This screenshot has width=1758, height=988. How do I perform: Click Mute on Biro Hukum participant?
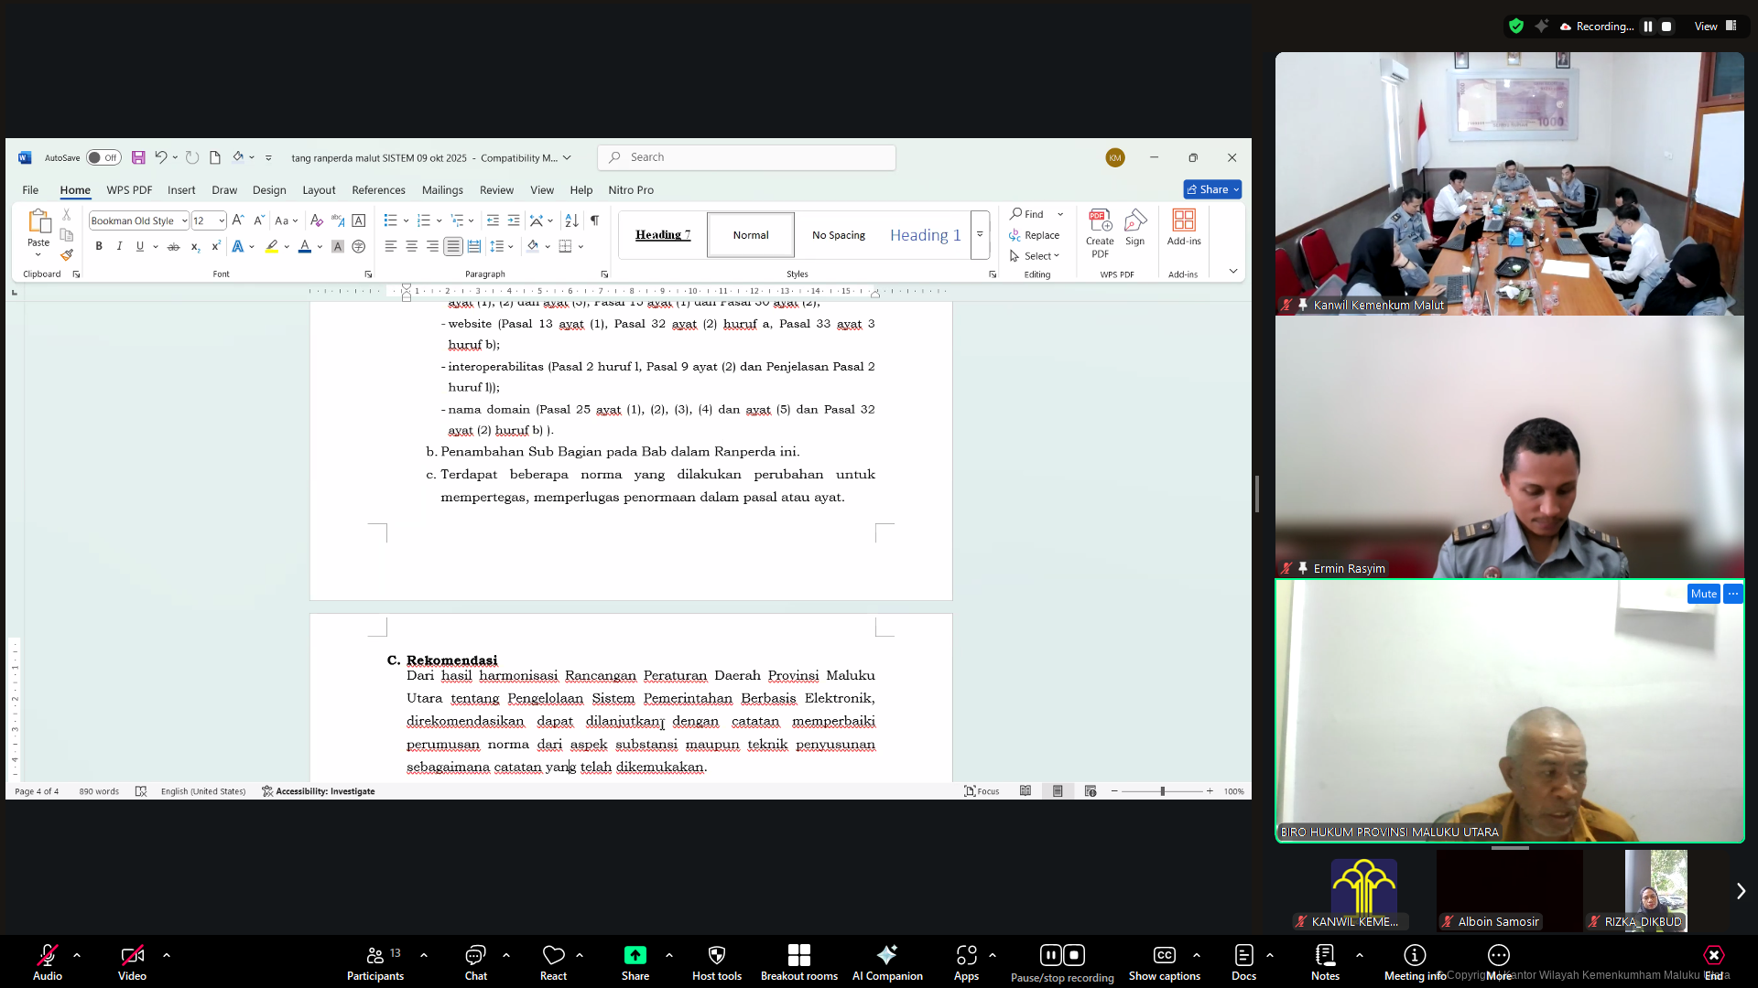[x=1703, y=594]
